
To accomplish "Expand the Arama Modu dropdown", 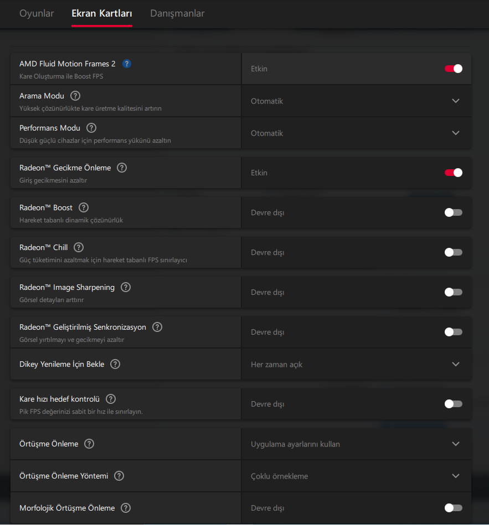I will point(357,101).
